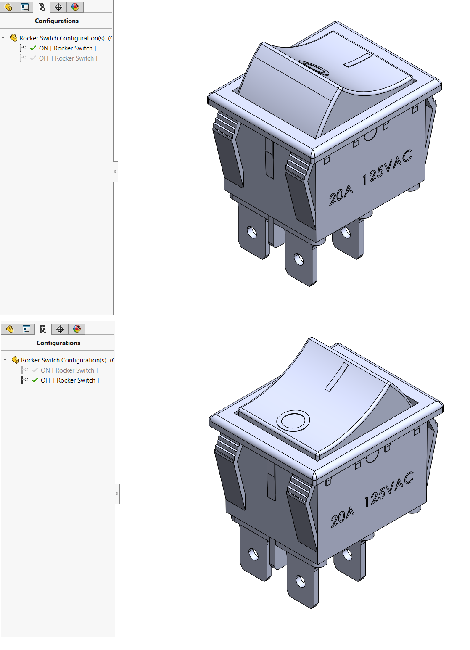Click 20A text on bottom switch model
The width and height of the screenshot is (470, 650).
tap(343, 518)
